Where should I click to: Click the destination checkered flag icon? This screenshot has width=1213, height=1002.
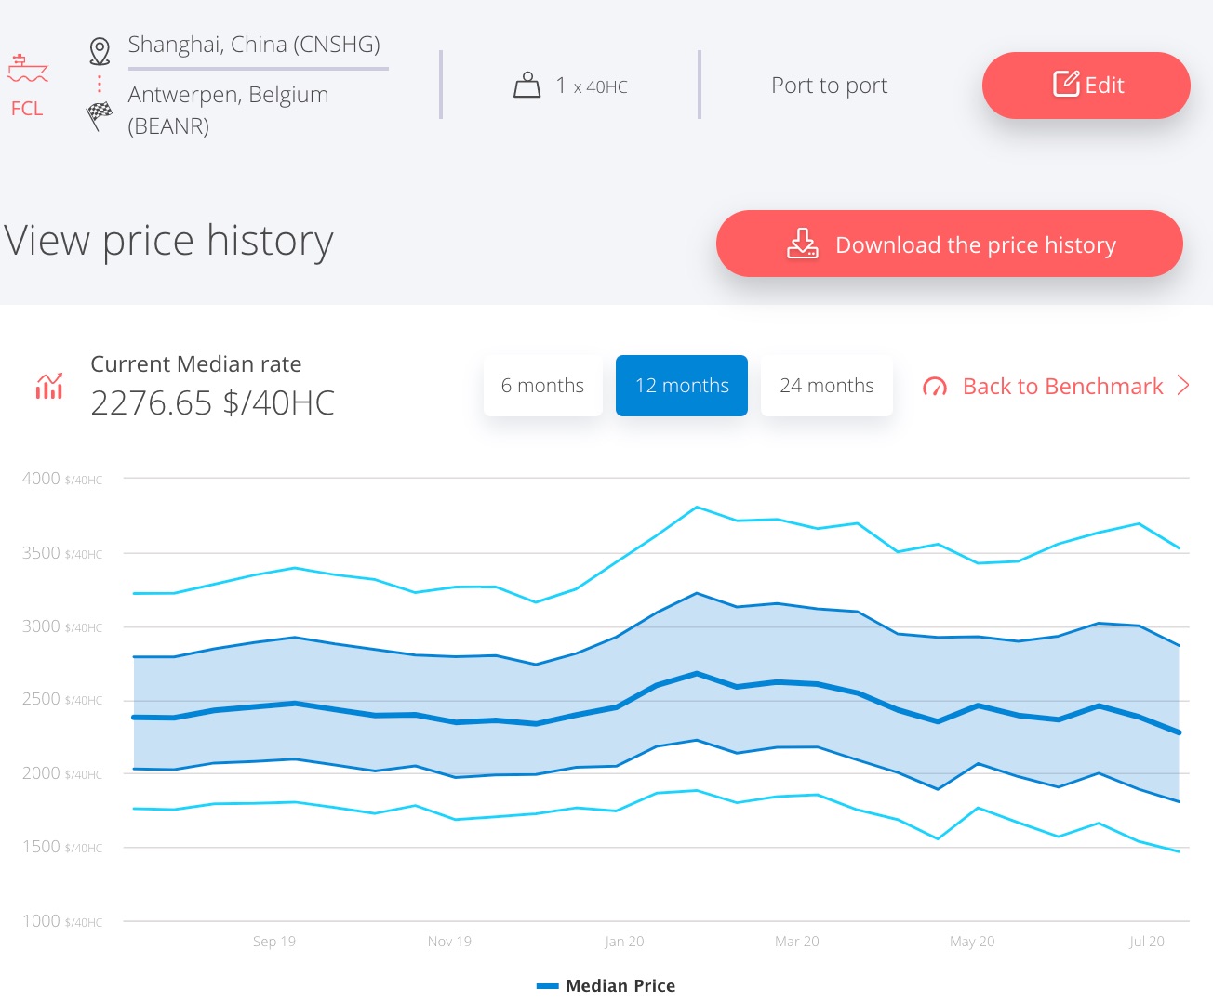tap(100, 116)
